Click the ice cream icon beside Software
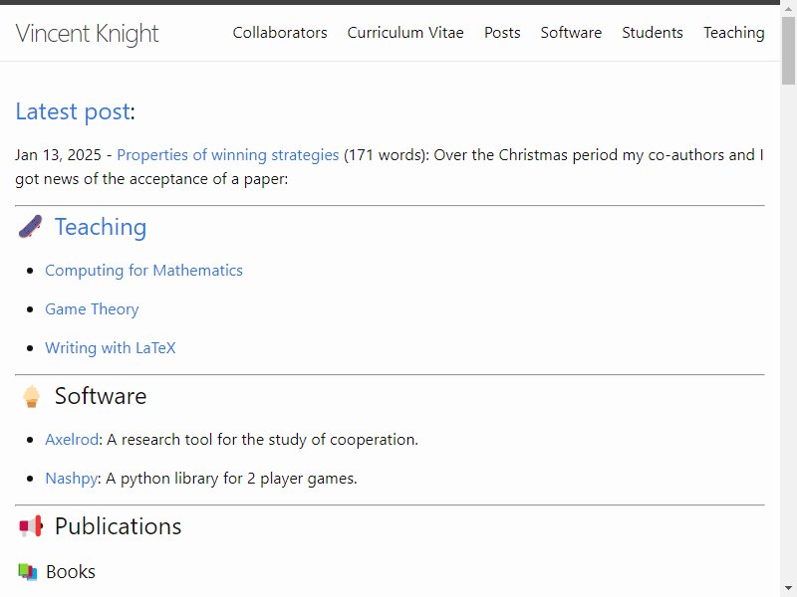This screenshot has width=797, height=597. 31,396
